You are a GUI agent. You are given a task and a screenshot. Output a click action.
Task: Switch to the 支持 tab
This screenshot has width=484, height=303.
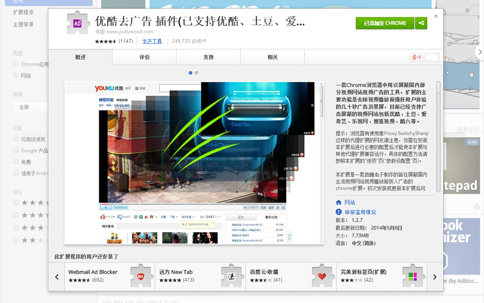tap(209, 57)
